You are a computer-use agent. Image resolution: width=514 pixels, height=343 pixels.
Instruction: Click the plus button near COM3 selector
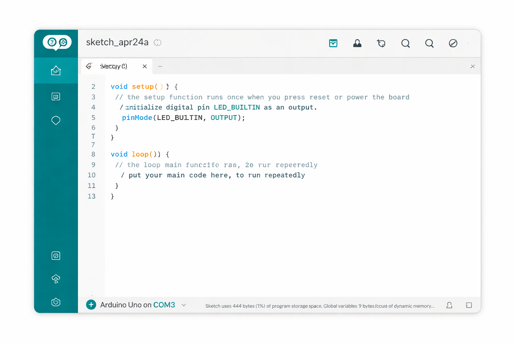pos(91,305)
